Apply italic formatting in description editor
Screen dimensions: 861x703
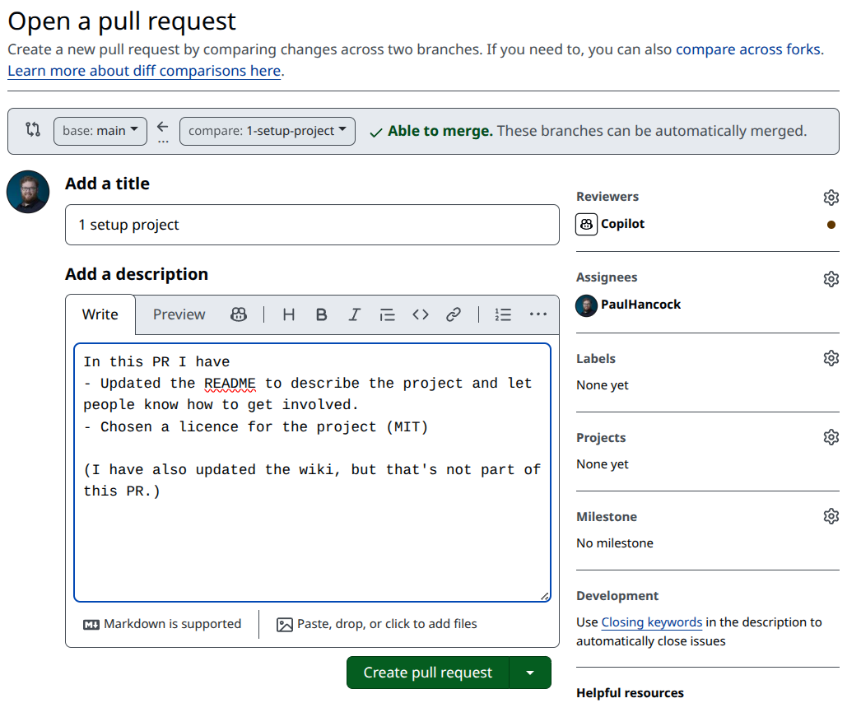355,314
